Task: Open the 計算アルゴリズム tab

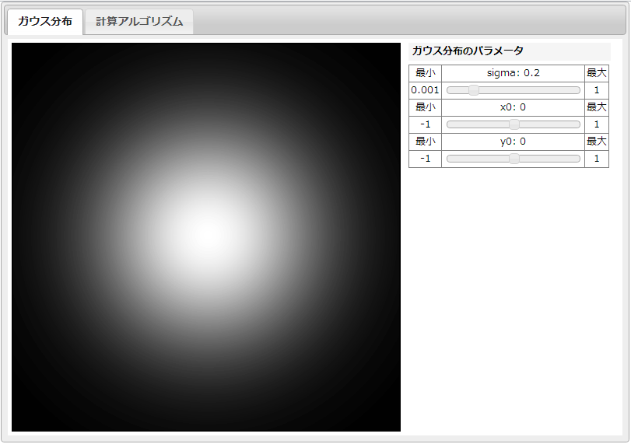Action: [139, 22]
